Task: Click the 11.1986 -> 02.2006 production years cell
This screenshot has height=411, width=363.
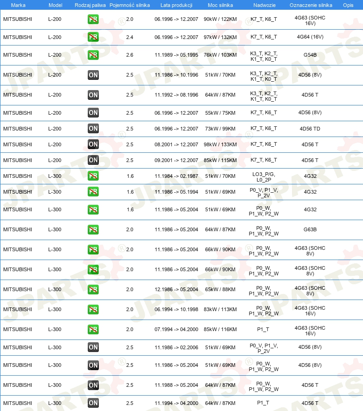Action: (176, 347)
